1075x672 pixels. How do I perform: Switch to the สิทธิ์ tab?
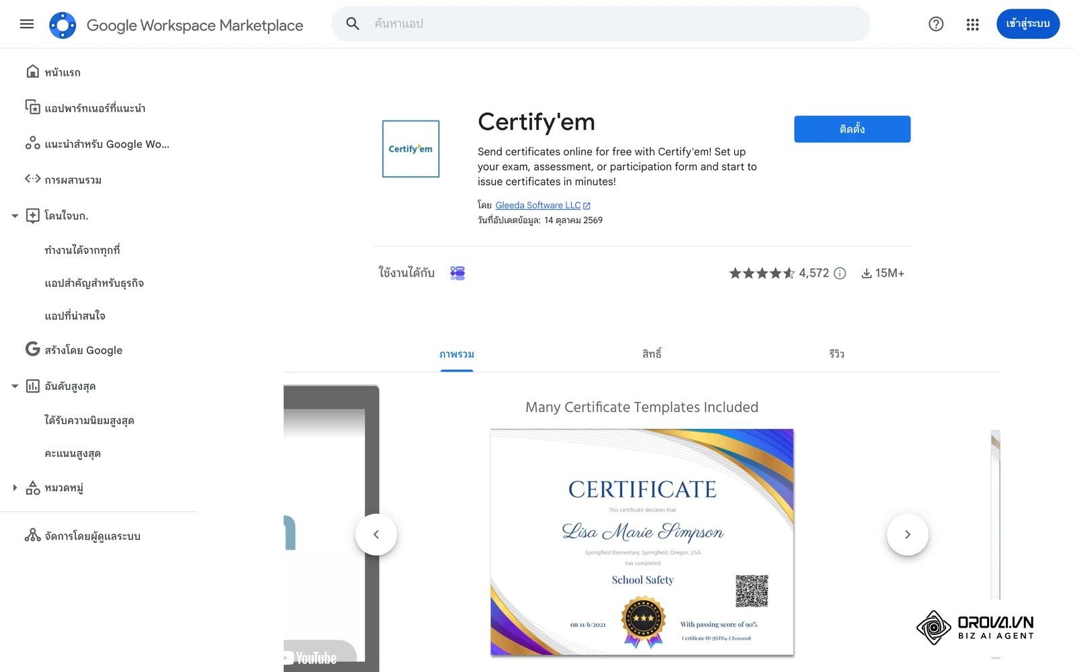click(652, 353)
